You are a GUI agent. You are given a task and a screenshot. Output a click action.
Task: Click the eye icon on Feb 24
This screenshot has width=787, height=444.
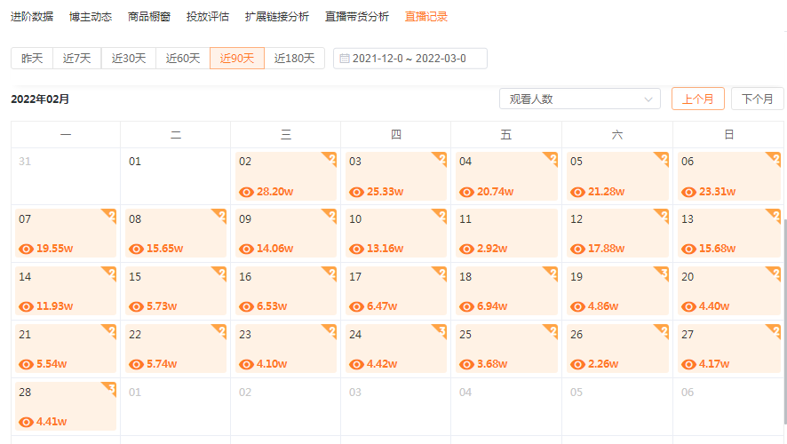[x=356, y=364]
